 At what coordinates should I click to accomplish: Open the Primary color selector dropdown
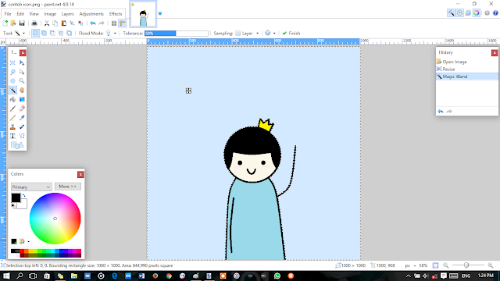click(x=31, y=187)
